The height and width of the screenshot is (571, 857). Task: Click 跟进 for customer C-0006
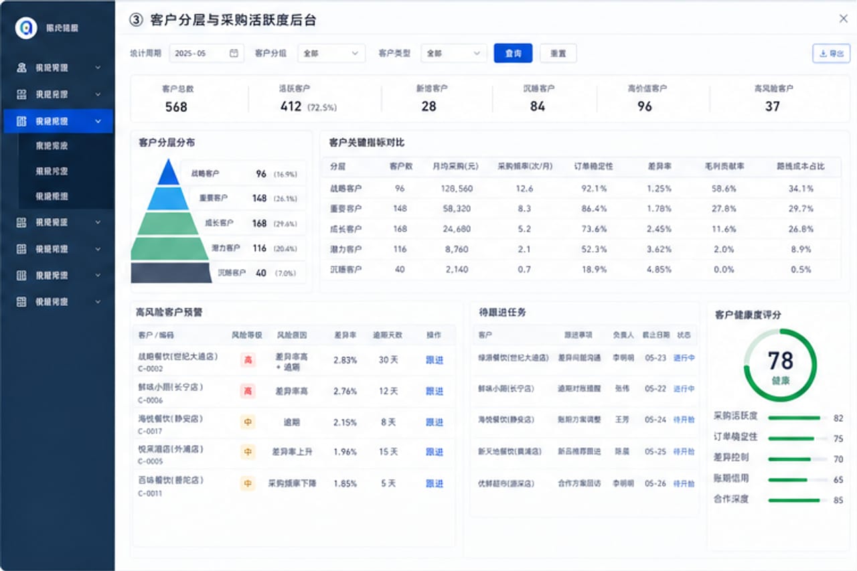coord(435,391)
